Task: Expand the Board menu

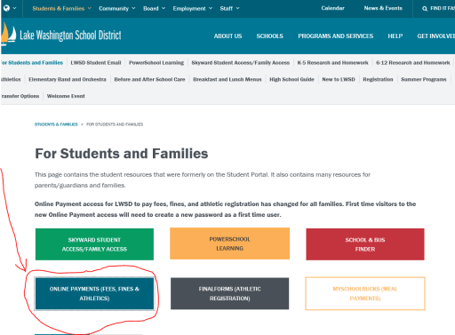Action: (154, 8)
